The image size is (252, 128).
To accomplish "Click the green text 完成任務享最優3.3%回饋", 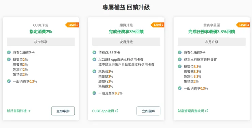I will click(211, 32).
